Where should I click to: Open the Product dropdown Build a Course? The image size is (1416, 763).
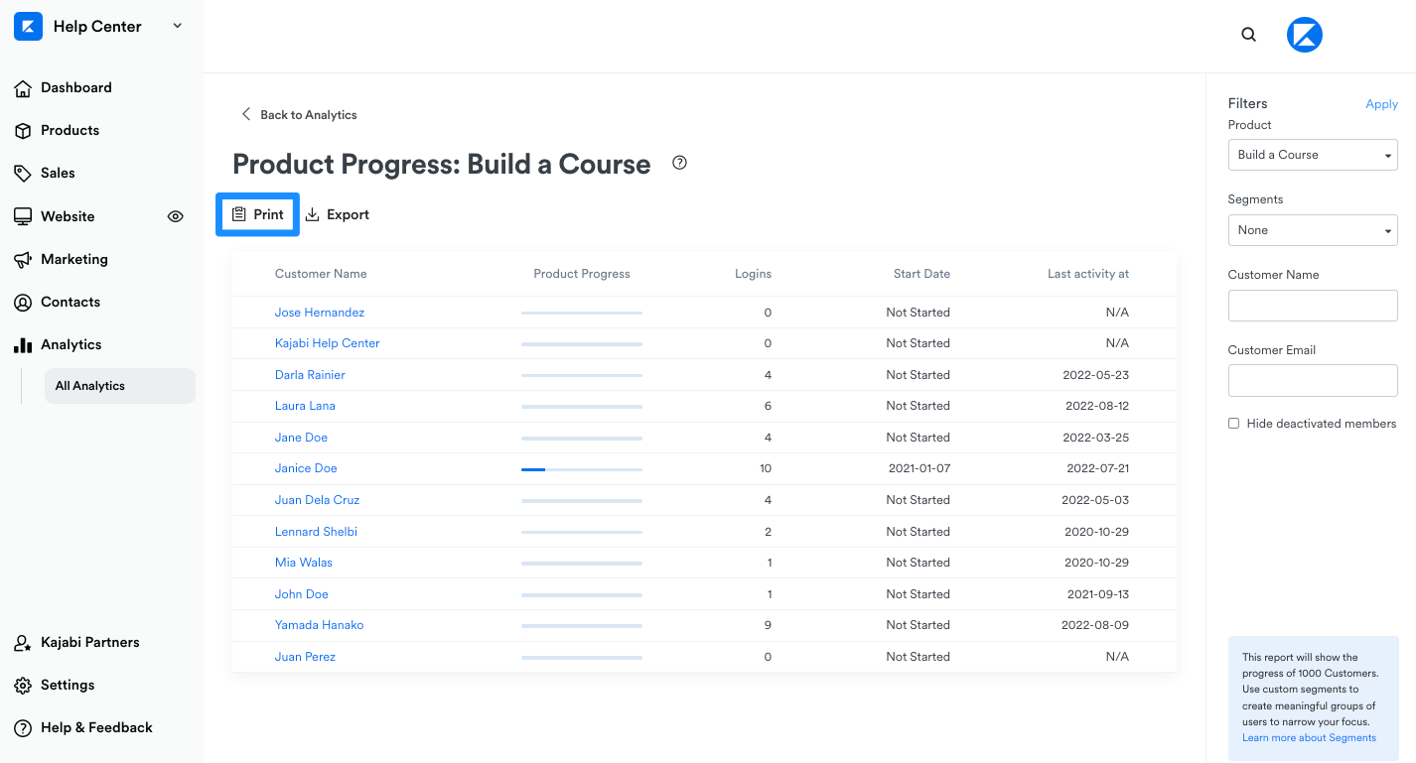coord(1313,155)
